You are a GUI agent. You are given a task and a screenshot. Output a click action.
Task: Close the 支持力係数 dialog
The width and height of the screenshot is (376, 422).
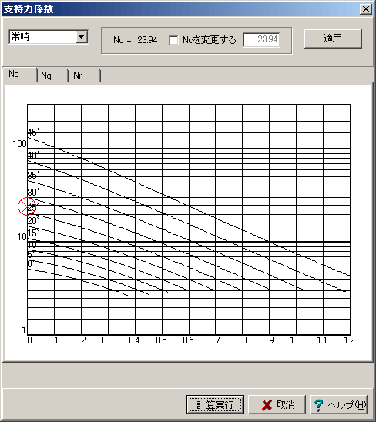[366, 9]
